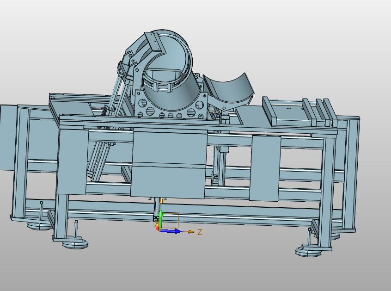Click the orange arrowhead next to the Z label
This screenshot has width=391, height=291.
click(x=191, y=232)
